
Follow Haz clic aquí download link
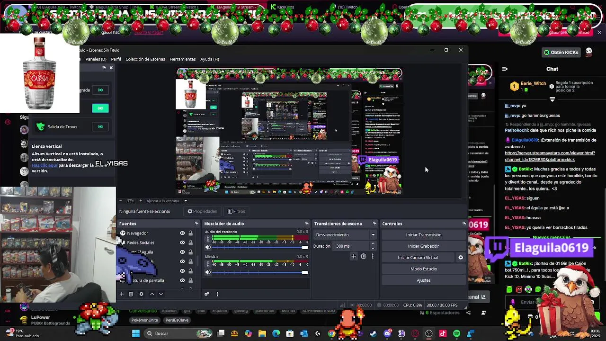pos(45,165)
